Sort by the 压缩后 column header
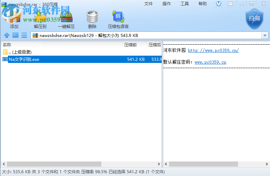The height and width of the screenshot is (176, 270). click(155, 45)
